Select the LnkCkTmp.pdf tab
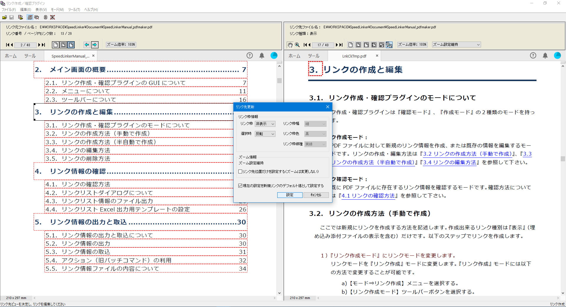Image resolution: width=566 pixels, height=307 pixels. [x=354, y=56]
